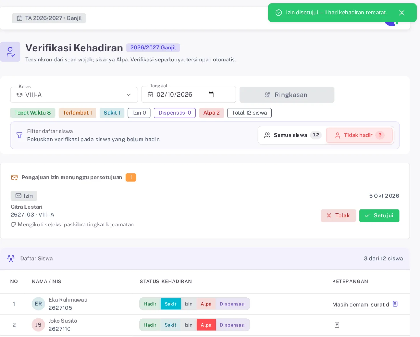420x337 pixels.
Task: Click the success checkmark icon in the toast
Action: click(278, 13)
